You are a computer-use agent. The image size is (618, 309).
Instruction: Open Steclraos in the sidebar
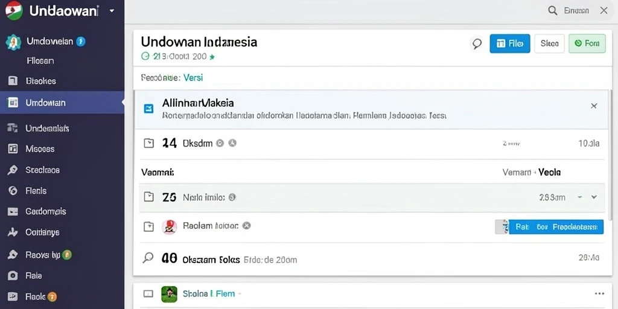pos(43,170)
